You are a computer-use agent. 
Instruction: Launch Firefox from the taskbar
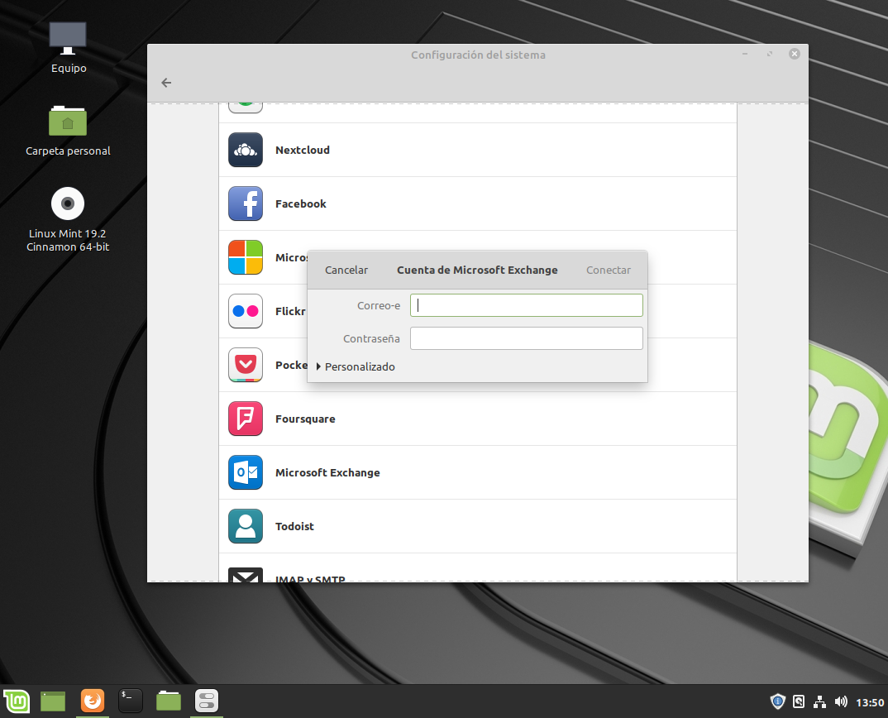[x=93, y=701]
